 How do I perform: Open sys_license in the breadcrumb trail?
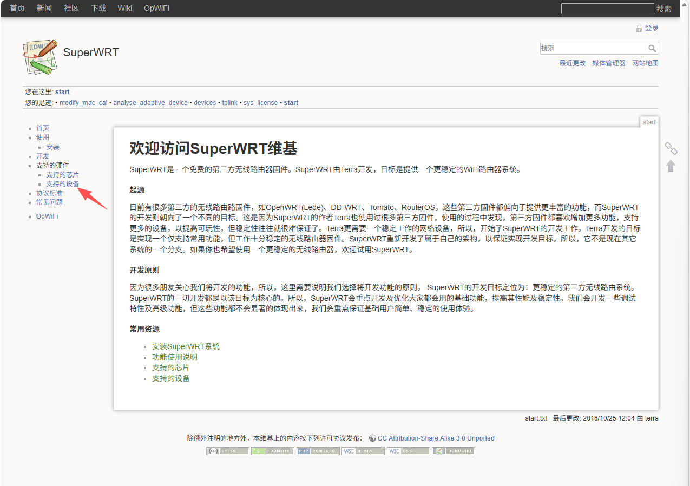point(260,103)
